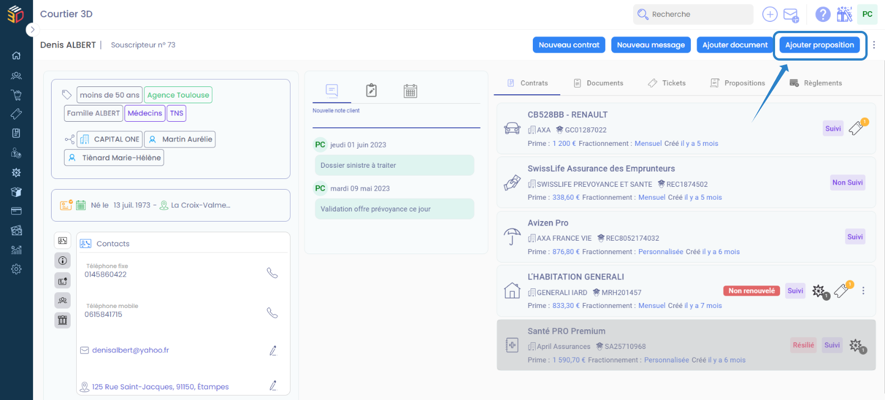Click the gift icon in header
Screen dimensions: 885x400
point(845,14)
